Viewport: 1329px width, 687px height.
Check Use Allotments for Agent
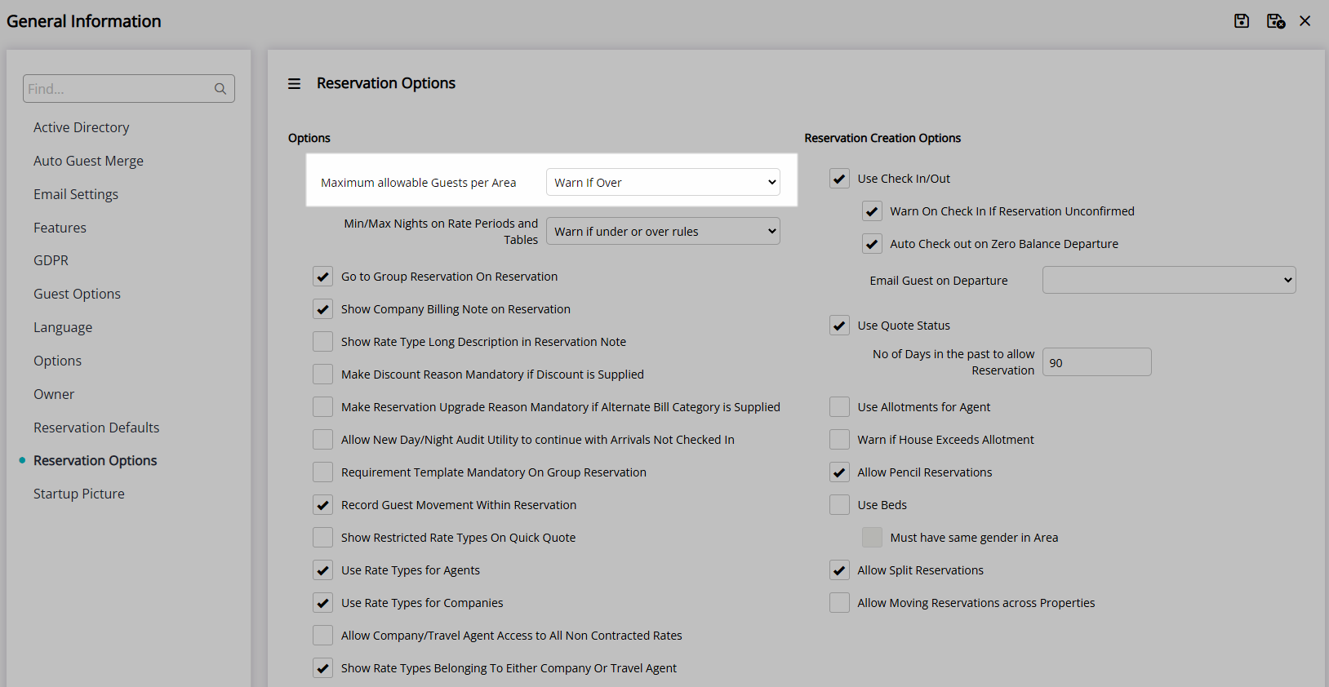(839, 407)
